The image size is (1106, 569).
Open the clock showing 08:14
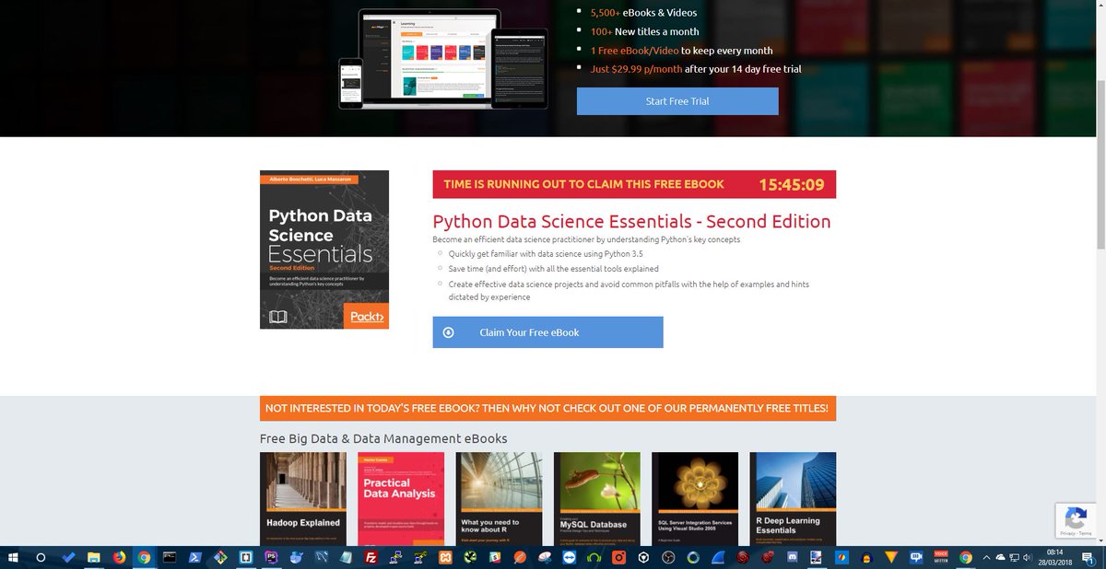[1054, 558]
